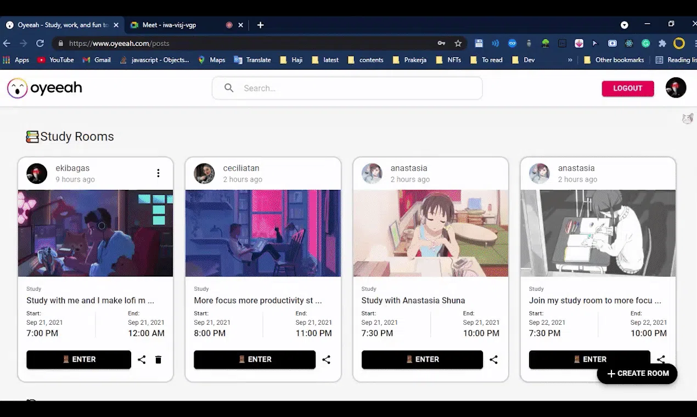Screen dimensions: 697x417
Task: Delete the ekibagas study room
Action: [x=158, y=360]
